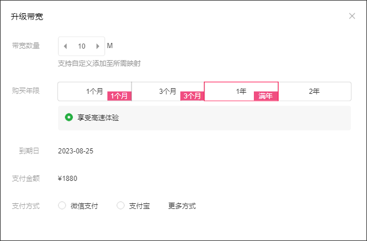Image resolution: width=367 pixels, height=241 pixels.
Task: Select the 1个月 purchase period
Action: (x=94, y=91)
